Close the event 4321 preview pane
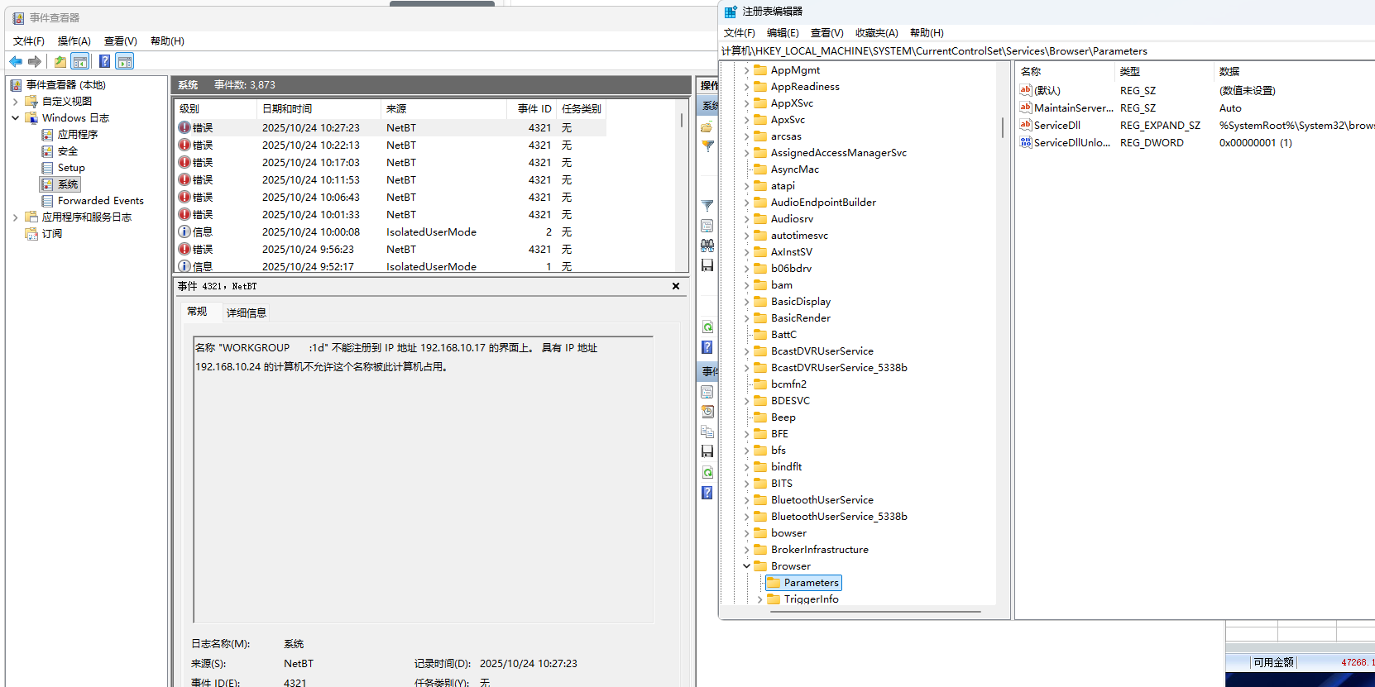Screen dimensions: 1375x687 tap(676, 286)
